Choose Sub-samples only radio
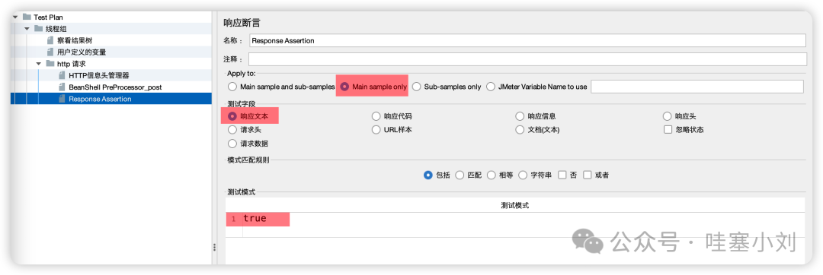 tap(416, 87)
